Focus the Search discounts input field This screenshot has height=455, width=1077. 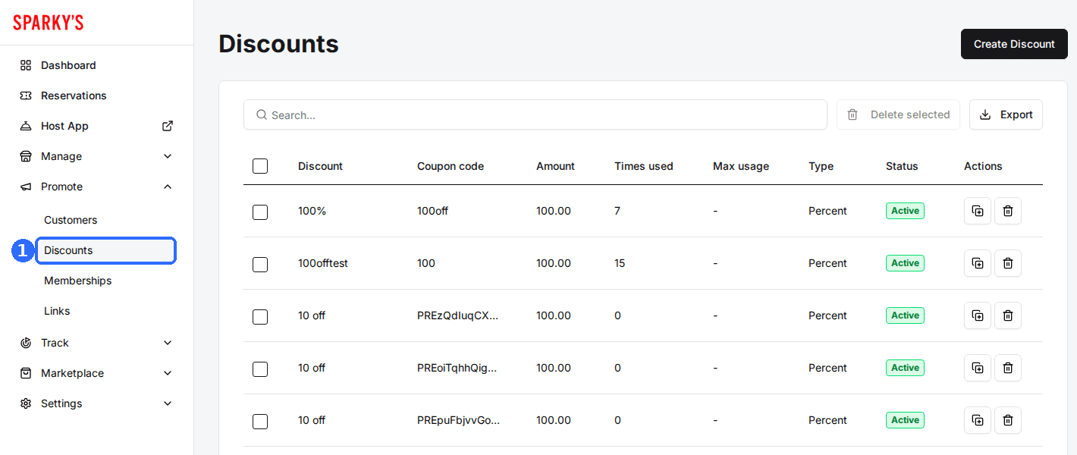pyautogui.click(x=535, y=115)
